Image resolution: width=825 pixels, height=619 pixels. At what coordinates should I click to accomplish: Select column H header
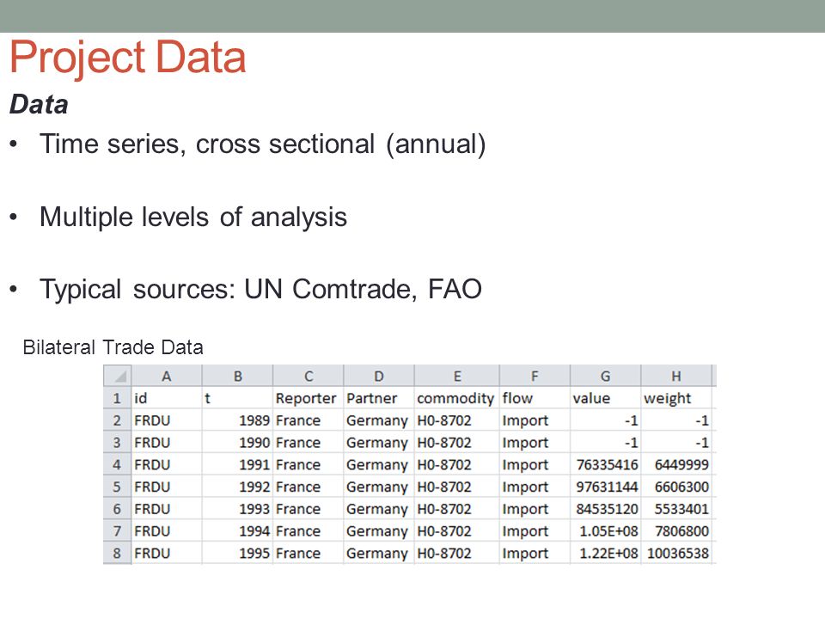[676, 377]
